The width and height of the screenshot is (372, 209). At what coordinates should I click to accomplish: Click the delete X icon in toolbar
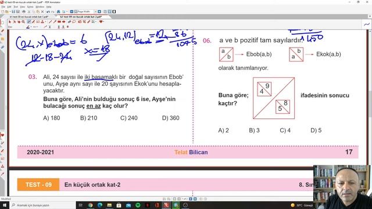coord(42,12)
